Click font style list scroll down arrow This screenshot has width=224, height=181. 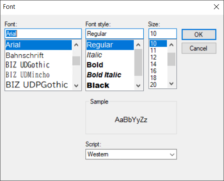click(x=138, y=85)
